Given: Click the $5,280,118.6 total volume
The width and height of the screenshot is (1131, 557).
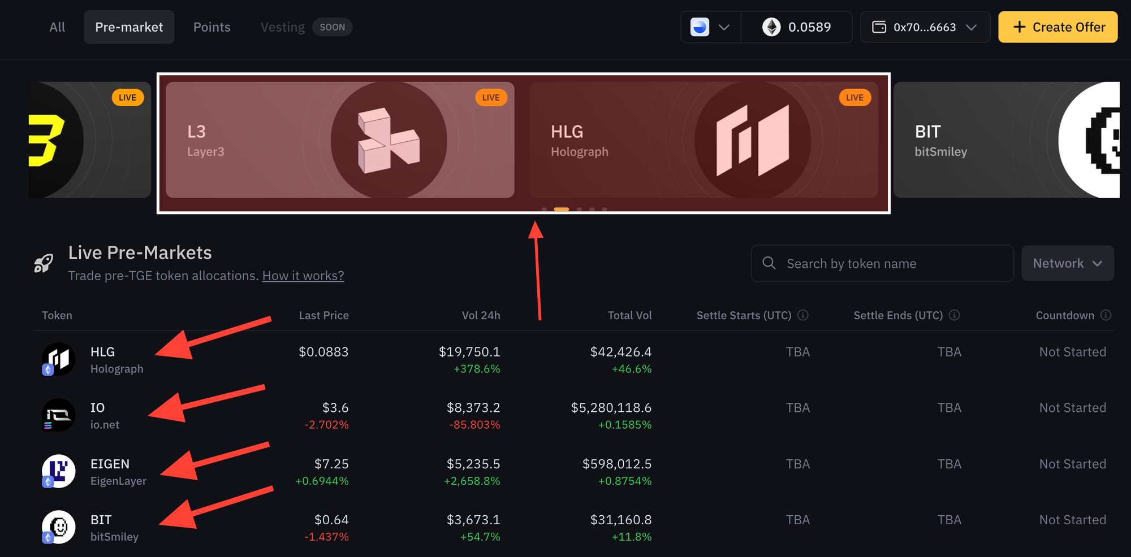Looking at the screenshot, I should coord(611,408).
